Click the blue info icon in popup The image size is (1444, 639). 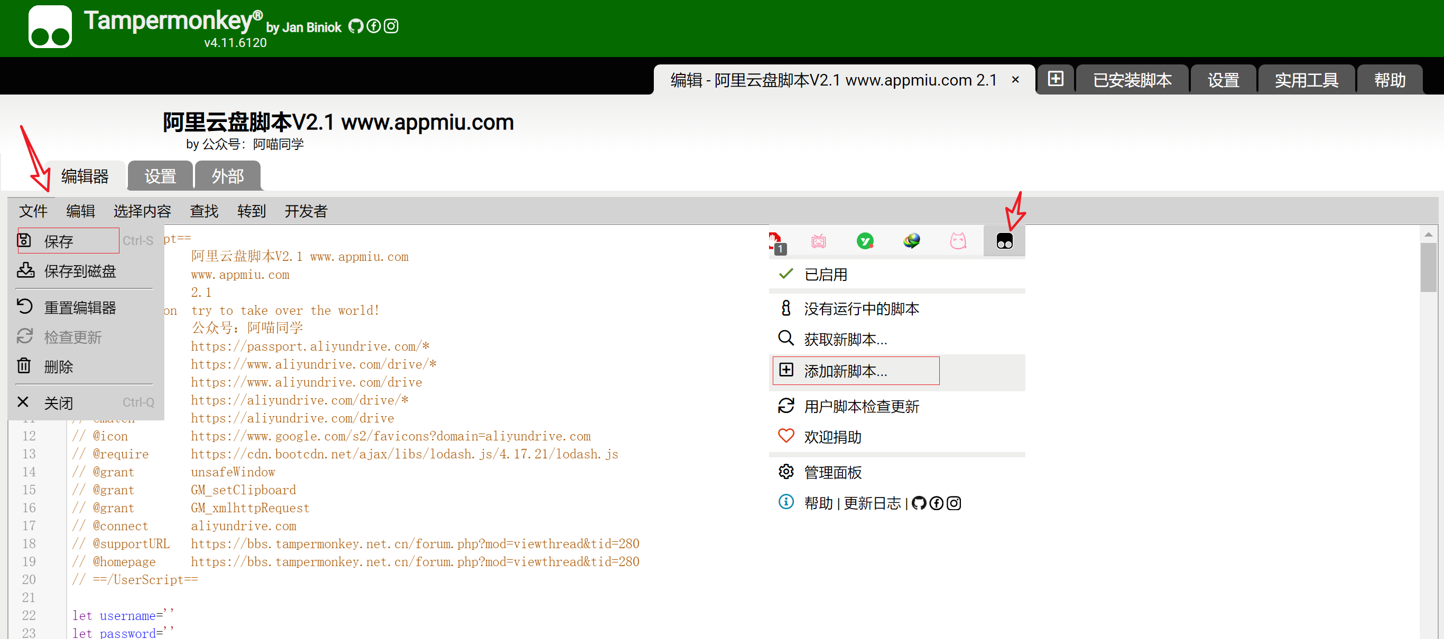786,502
